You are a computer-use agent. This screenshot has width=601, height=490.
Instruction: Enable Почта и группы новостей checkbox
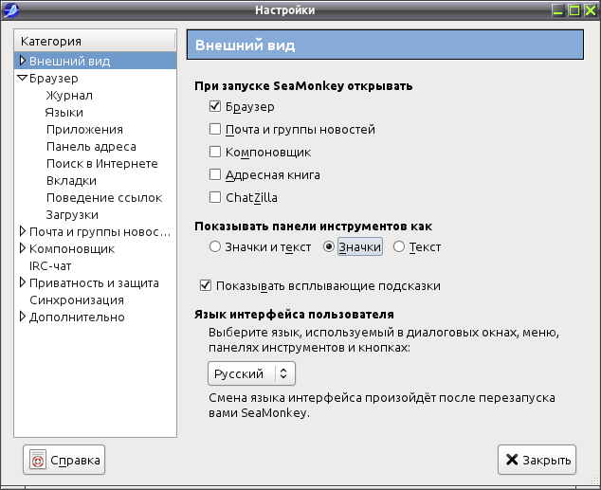coord(215,129)
